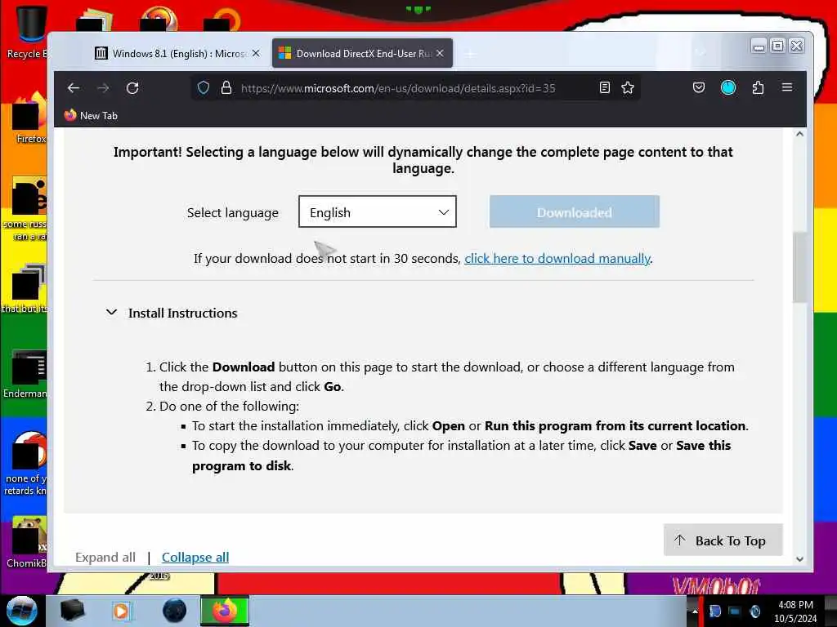Close the Download DirectX tab
The width and height of the screenshot is (837, 627).
coord(440,53)
